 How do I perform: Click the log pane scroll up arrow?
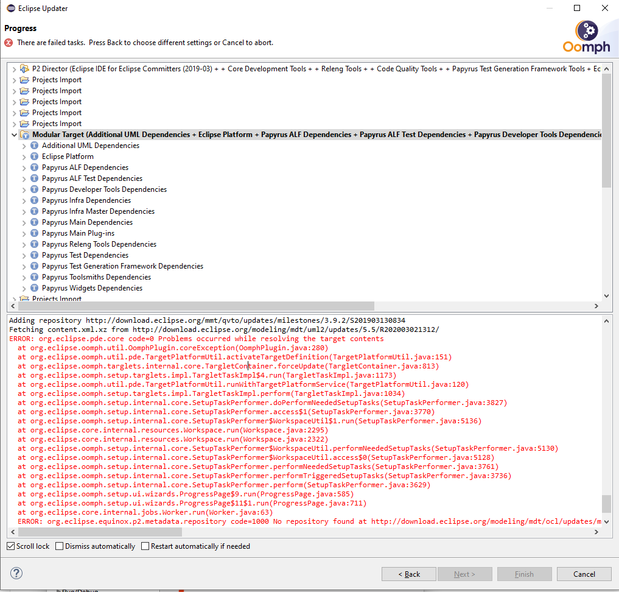tap(606, 321)
